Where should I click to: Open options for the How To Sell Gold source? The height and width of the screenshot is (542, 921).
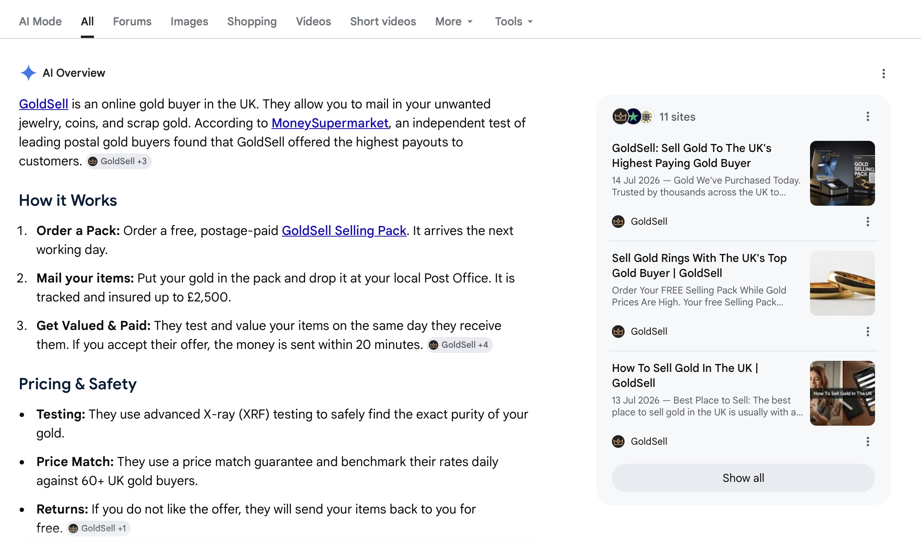click(x=867, y=442)
